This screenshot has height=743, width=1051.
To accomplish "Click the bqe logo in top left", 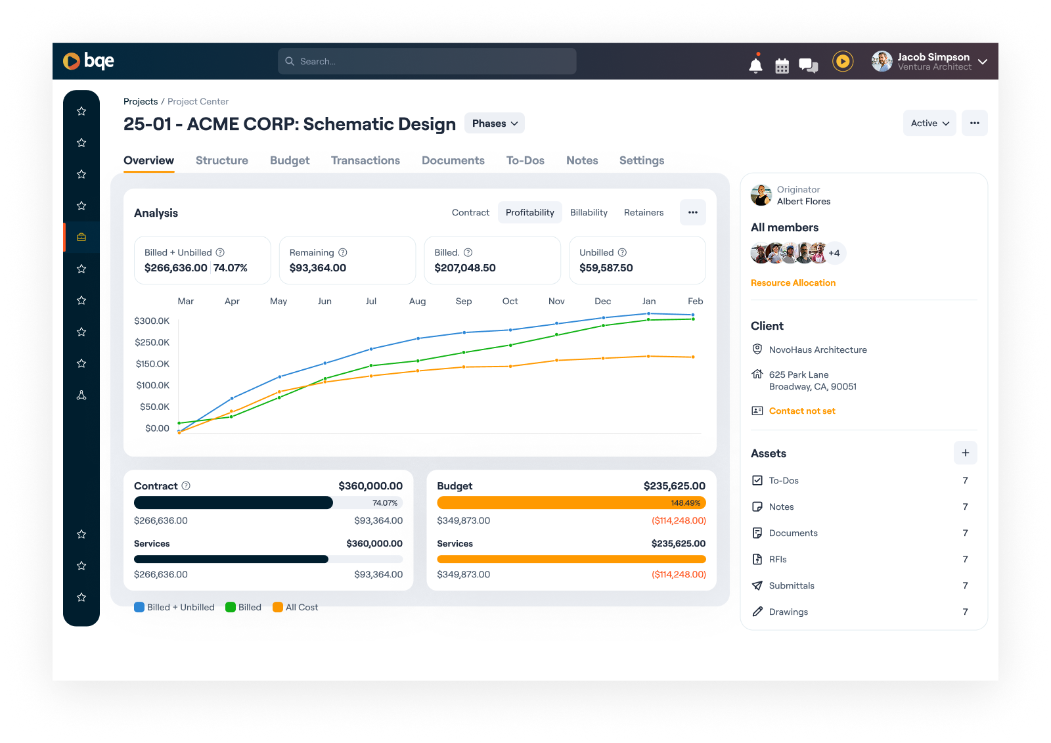I will click(88, 60).
